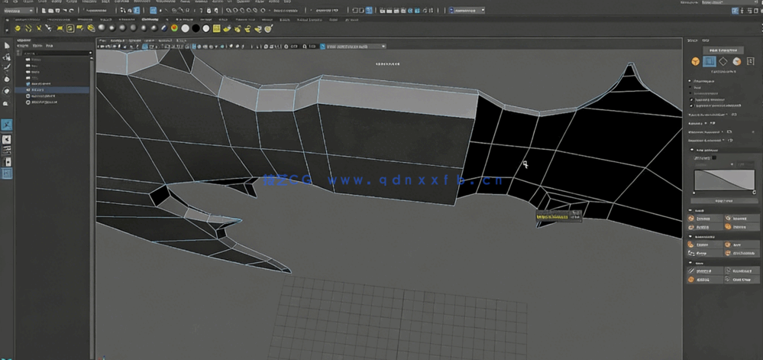Click the blue striped sphere shelf icon
Viewport: 763px width, 360px height.
[x=164, y=29]
